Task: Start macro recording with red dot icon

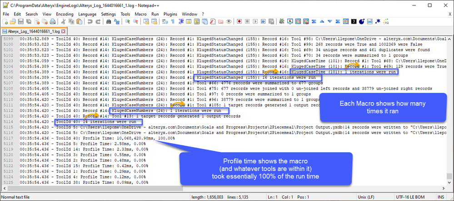Action: [239, 21]
